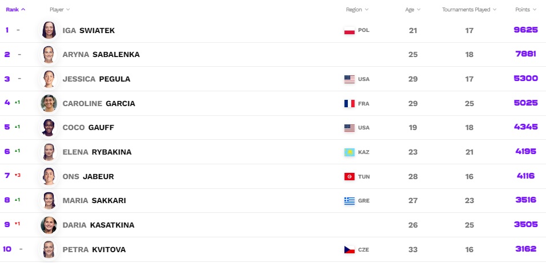This screenshot has height=263, width=546.
Task: Click France flag icon next to FRA
Action: (350, 103)
